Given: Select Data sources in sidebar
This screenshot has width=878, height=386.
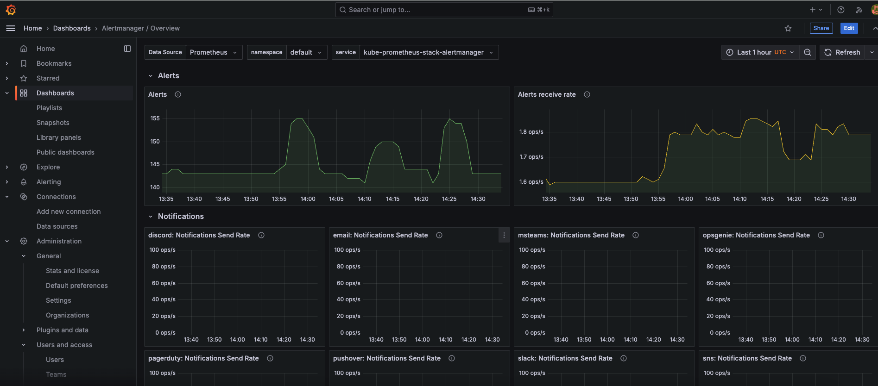Looking at the screenshot, I should (x=57, y=226).
